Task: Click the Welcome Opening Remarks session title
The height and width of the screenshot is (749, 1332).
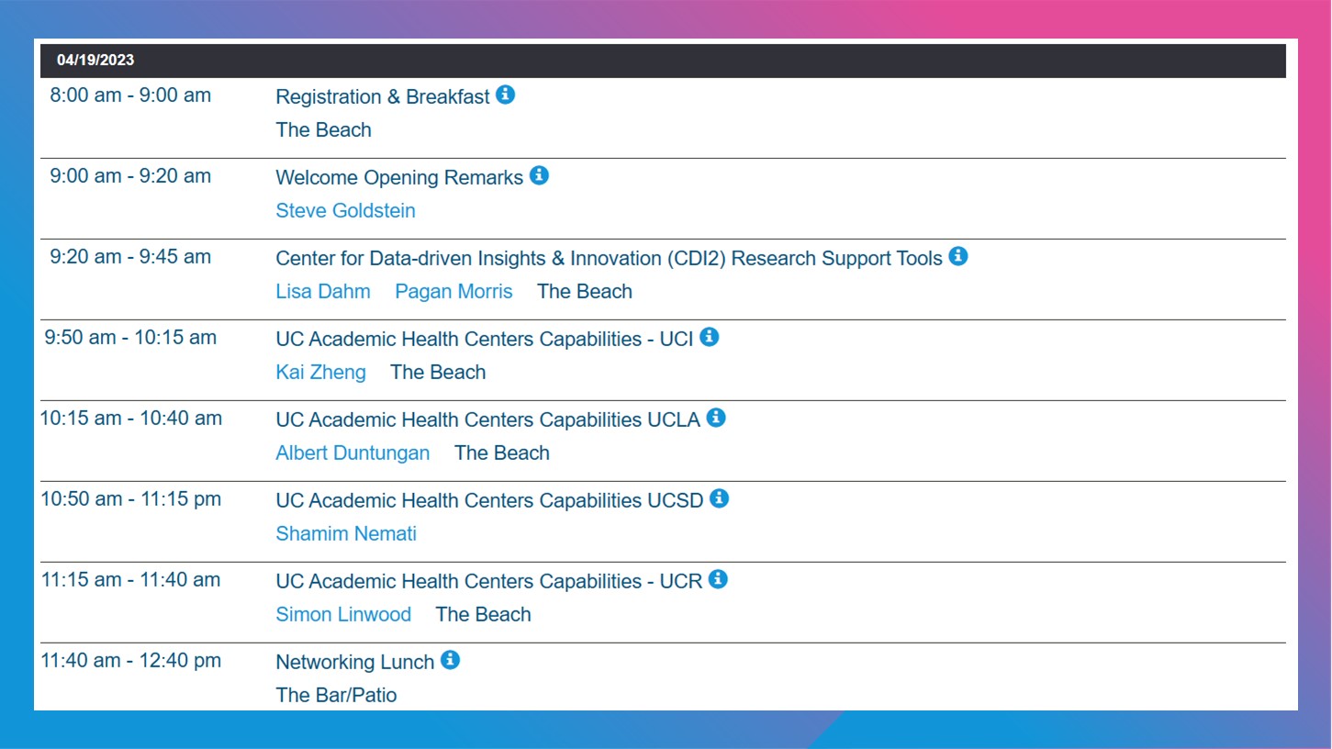Action: click(399, 178)
